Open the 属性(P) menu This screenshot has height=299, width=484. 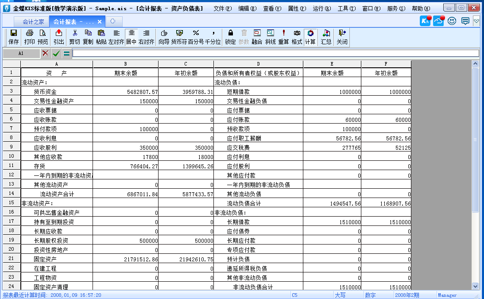click(297, 8)
